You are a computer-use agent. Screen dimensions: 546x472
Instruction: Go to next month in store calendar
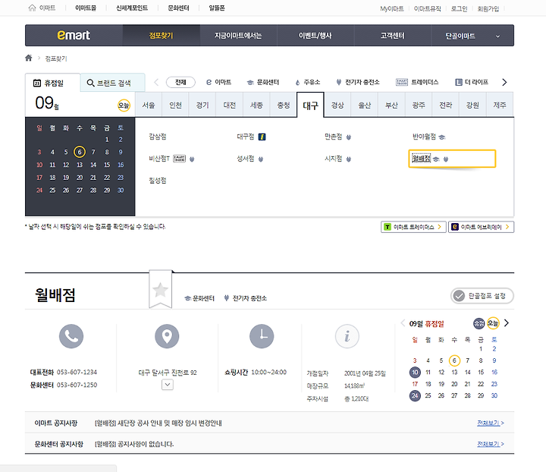pos(507,323)
